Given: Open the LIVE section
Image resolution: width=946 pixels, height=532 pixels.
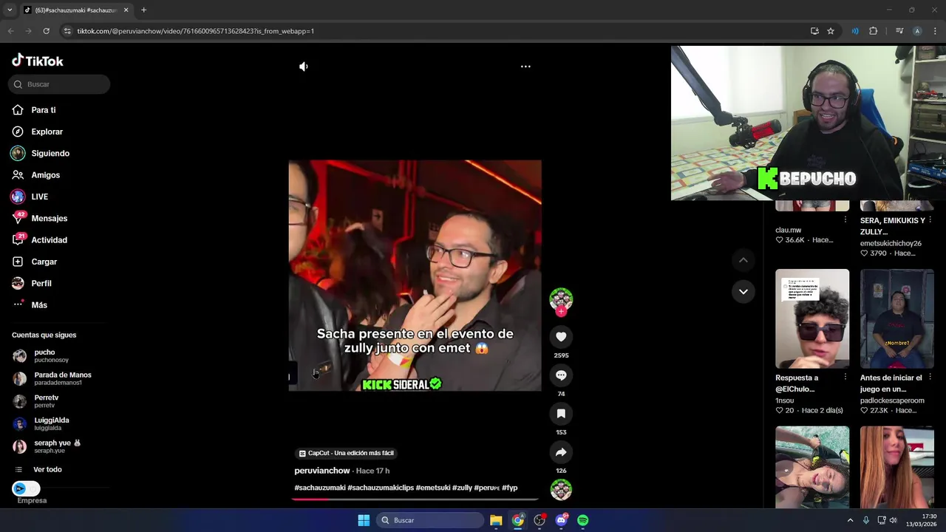Looking at the screenshot, I should [39, 197].
